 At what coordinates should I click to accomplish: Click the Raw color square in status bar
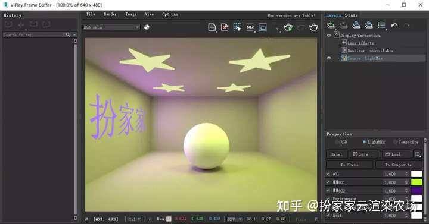click(169, 219)
